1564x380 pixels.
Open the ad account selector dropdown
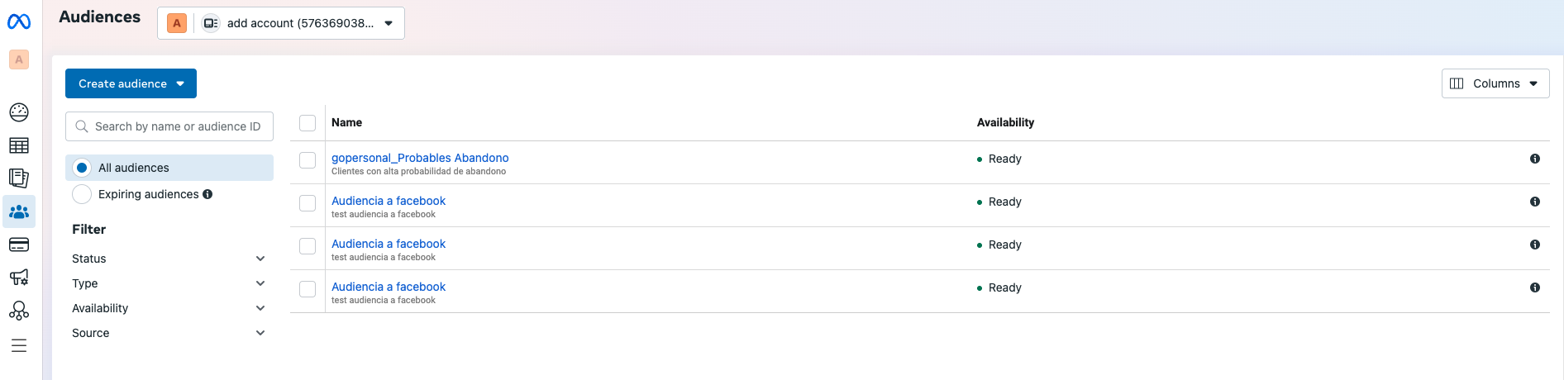(x=281, y=23)
